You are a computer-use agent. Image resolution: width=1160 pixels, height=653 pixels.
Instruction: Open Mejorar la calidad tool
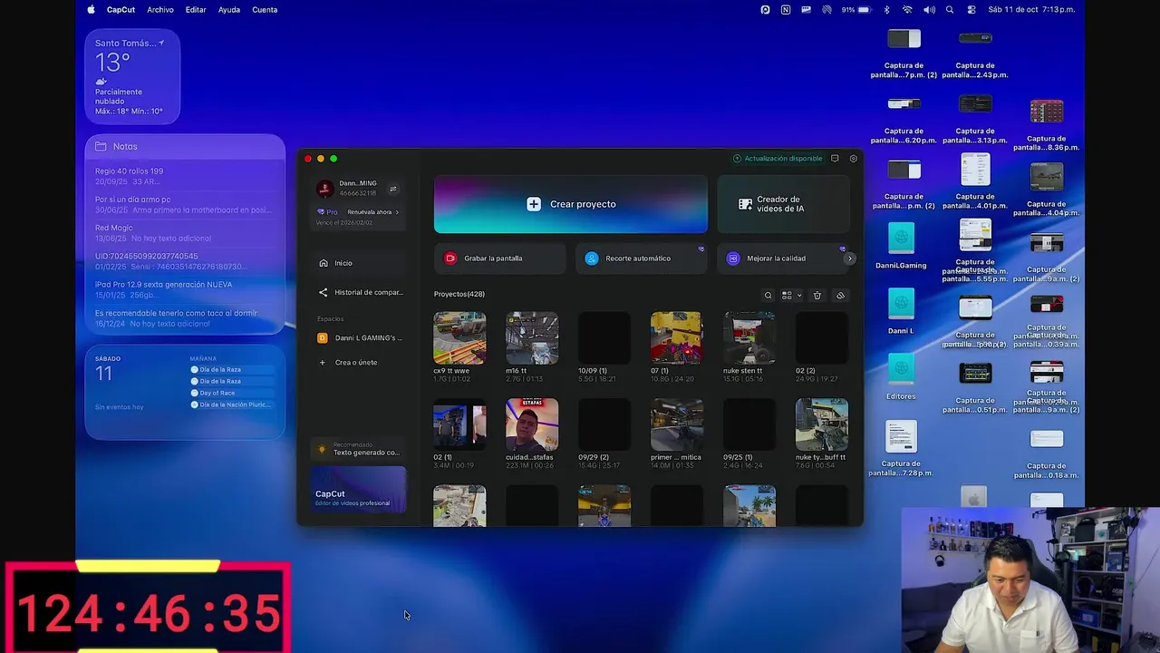[781, 258]
